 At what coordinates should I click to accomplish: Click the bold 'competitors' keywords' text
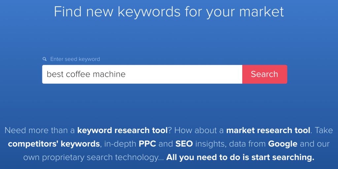click(x=54, y=144)
